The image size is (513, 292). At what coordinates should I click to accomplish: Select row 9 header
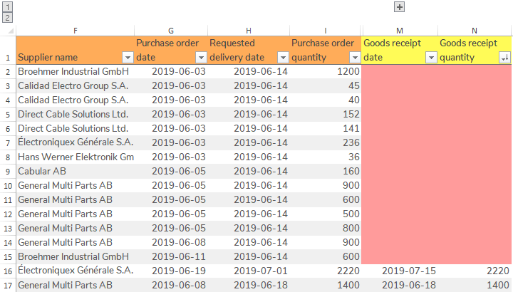tap(7, 171)
